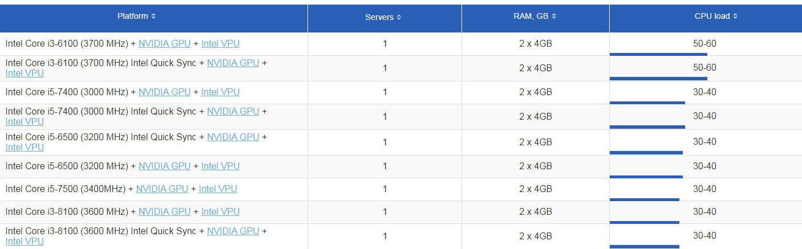This screenshot has width=802, height=249.
Task: Click the sort arrows next to RAM, GB
Action: (554, 17)
